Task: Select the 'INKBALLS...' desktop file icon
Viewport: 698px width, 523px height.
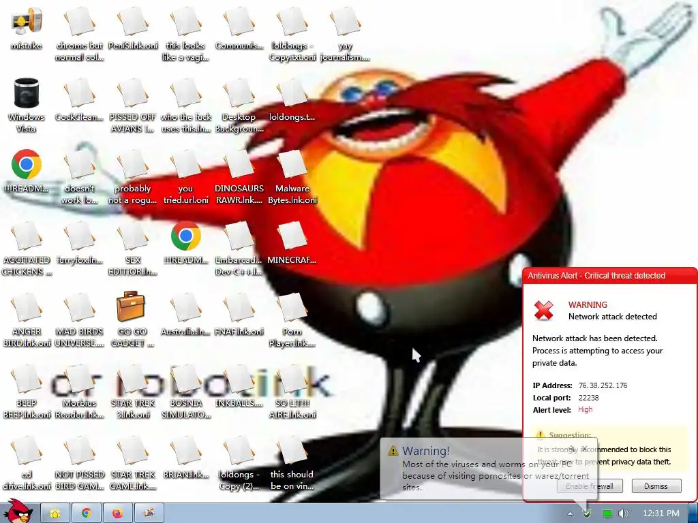Action: pos(239,385)
